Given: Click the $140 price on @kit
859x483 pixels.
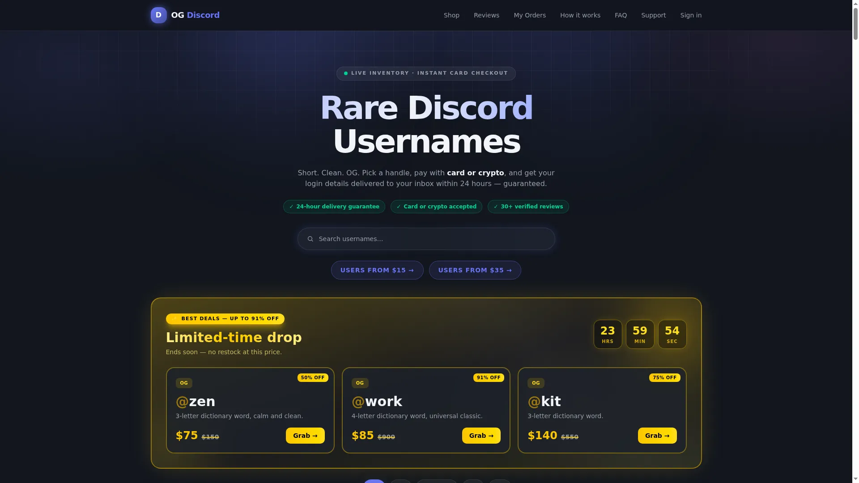Looking at the screenshot, I should click(x=542, y=436).
